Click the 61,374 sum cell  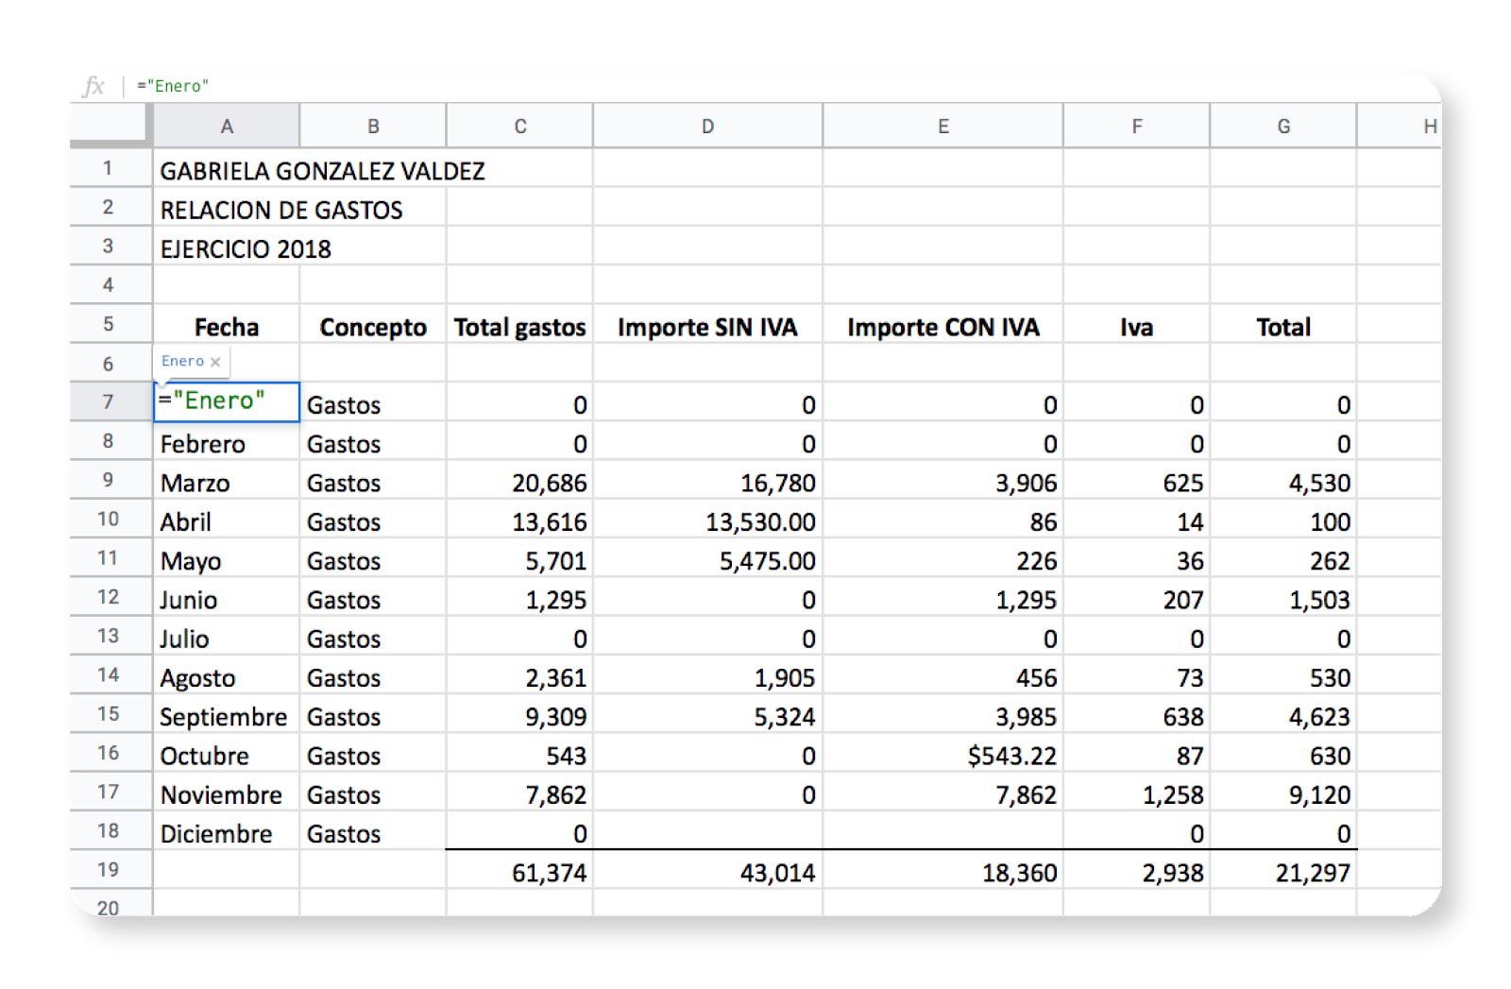[519, 872]
